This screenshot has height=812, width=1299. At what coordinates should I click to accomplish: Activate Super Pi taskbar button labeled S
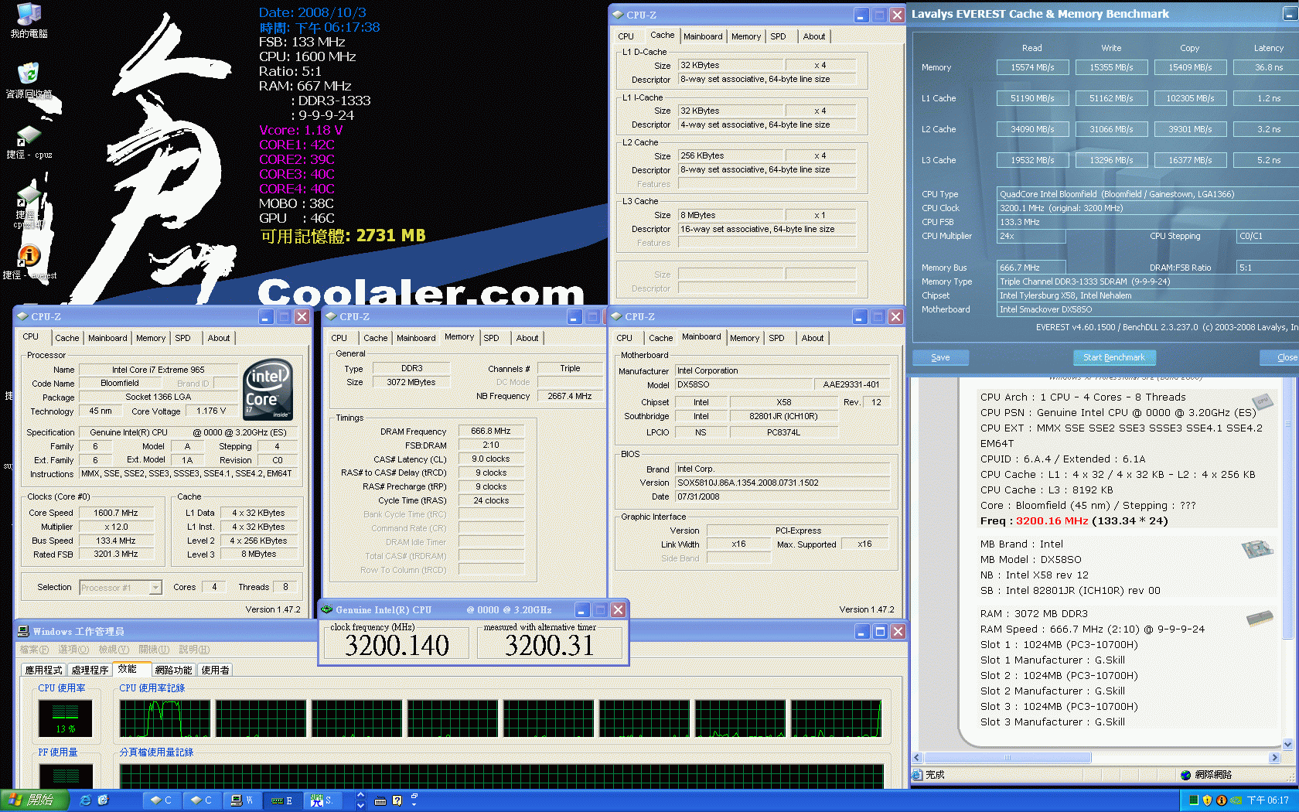click(322, 800)
